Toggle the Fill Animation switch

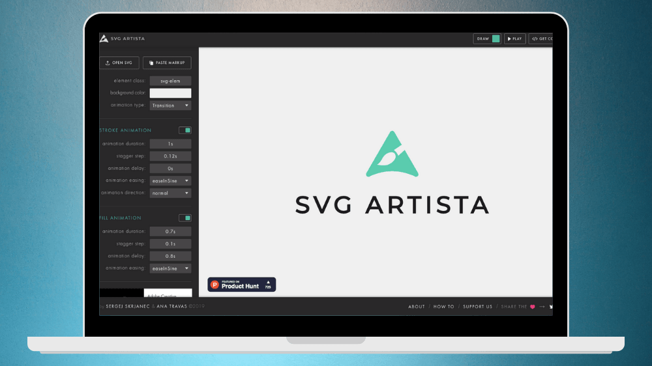click(x=185, y=218)
